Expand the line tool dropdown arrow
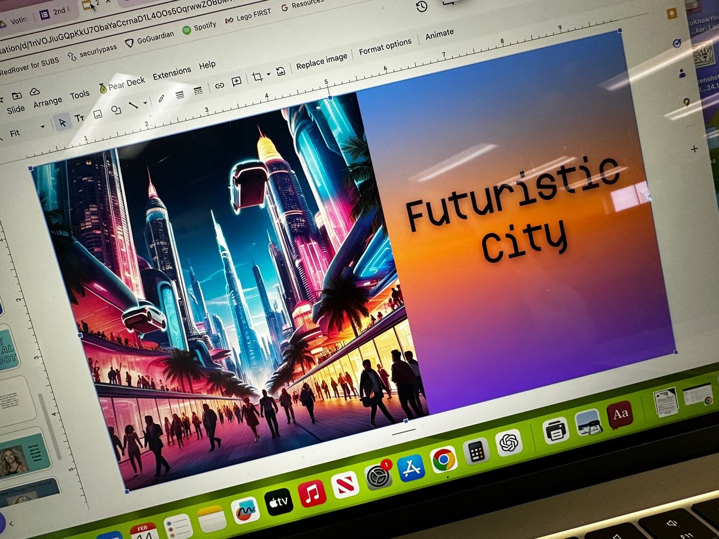The height and width of the screenshot is (539, 719). click(x=145, y=102)
